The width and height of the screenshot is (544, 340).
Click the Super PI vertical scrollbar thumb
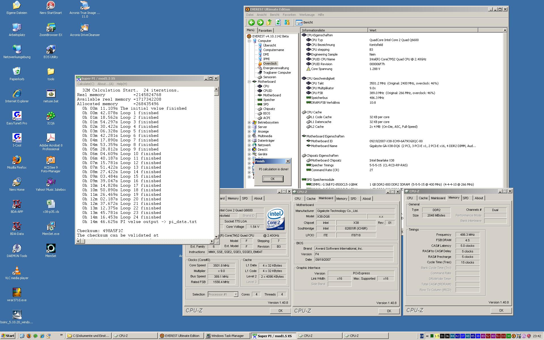pyautogui.click(x=216, y=93)
